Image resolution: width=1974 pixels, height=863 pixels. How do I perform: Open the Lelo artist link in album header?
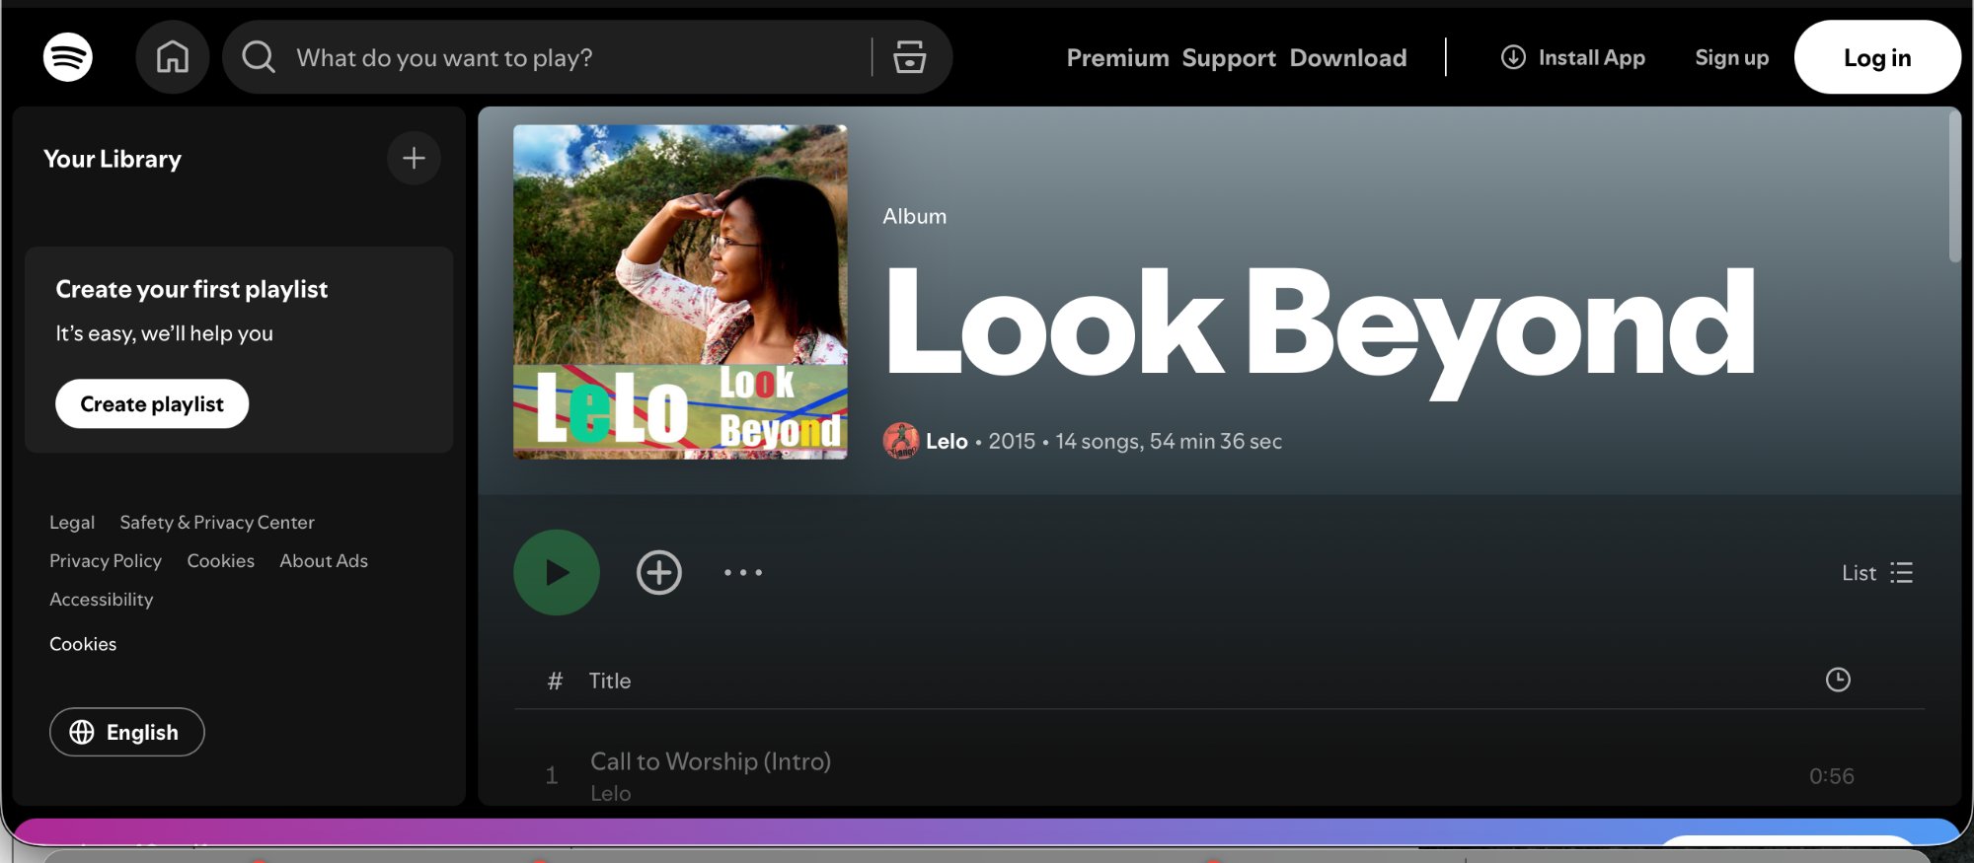click(x=947, y=442)
